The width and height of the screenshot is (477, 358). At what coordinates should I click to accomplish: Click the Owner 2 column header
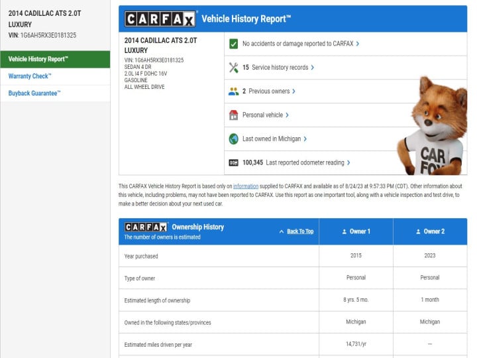[430, 231]
